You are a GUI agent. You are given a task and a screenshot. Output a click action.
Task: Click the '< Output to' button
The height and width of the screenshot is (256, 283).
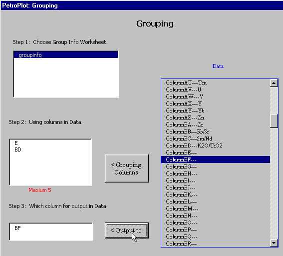(x=127, y=230)
